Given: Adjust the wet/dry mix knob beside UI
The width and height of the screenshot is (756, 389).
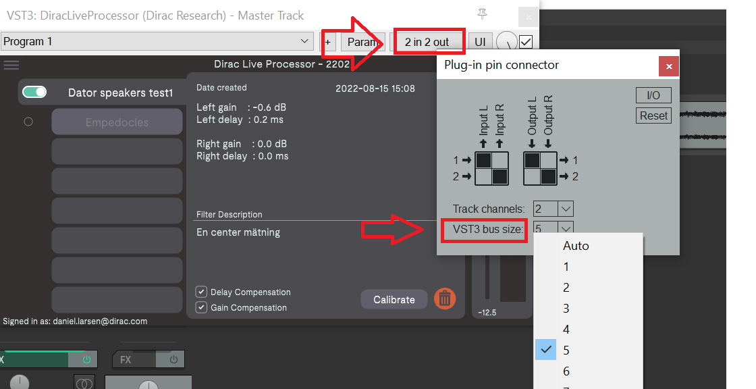Looking at the screenshot, I should coord(506,42).
